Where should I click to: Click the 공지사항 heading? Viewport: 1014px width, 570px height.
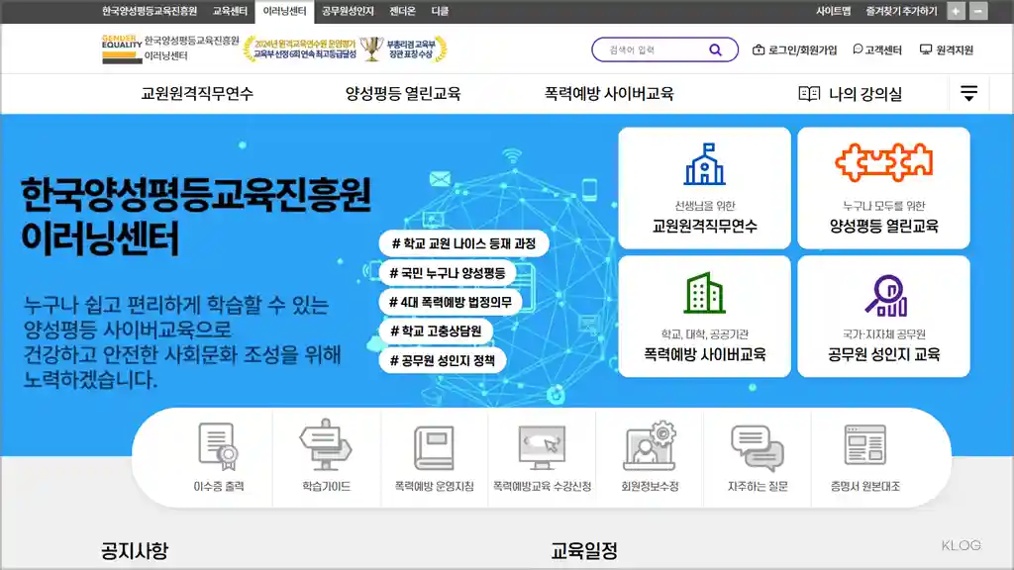135,550
